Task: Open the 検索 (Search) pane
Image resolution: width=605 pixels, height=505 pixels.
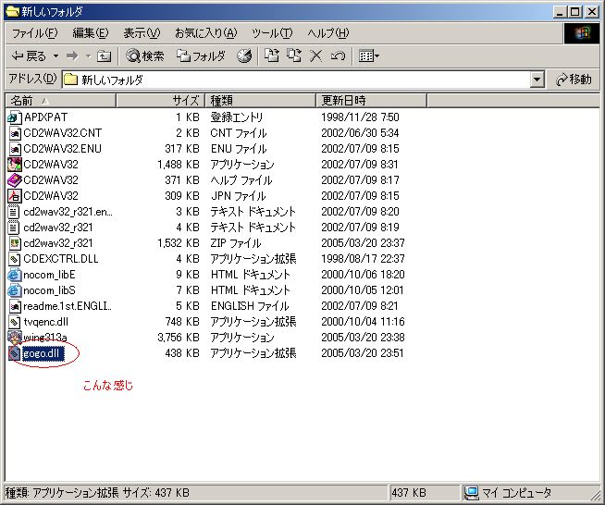Action: [x=145, y=56]
